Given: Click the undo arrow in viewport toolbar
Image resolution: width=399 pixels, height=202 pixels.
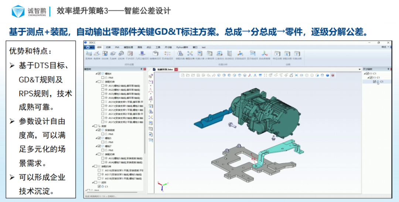Looking at the screenshot, I should coord(208,75).
